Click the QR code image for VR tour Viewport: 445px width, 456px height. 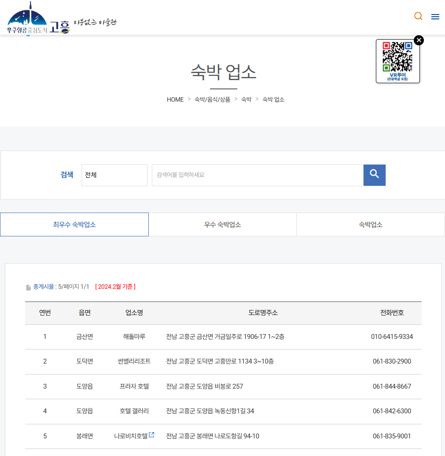(397, 57)
